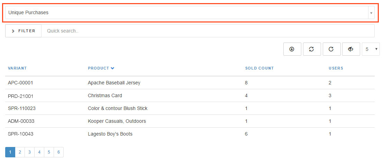Screen dimensions: 384x166
Task: Click the sync arrows refresh icon
Action: coord(312,49)
